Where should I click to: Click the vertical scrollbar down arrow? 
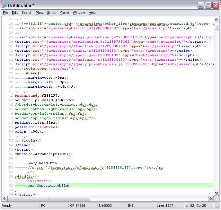click(217, 193)
